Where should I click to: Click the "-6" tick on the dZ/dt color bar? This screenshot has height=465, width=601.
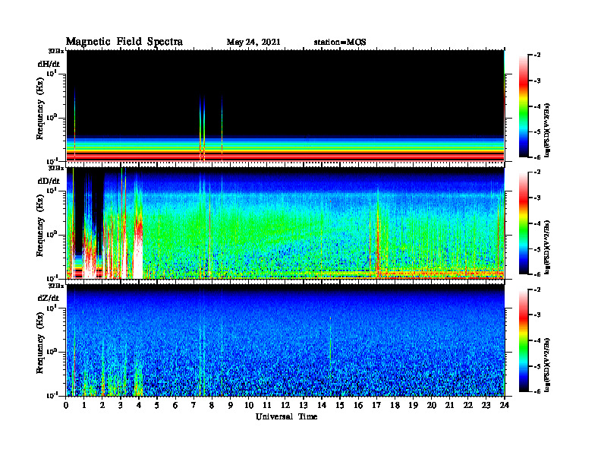point(538,391)
